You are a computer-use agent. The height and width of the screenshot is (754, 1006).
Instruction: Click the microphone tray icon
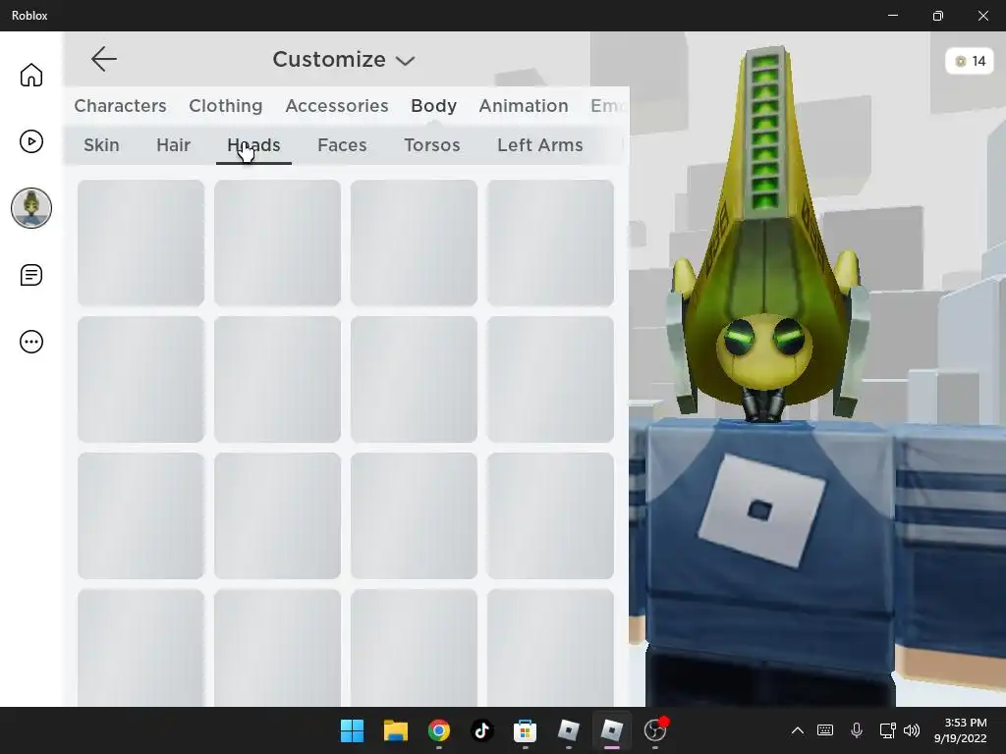coord(857,730)
